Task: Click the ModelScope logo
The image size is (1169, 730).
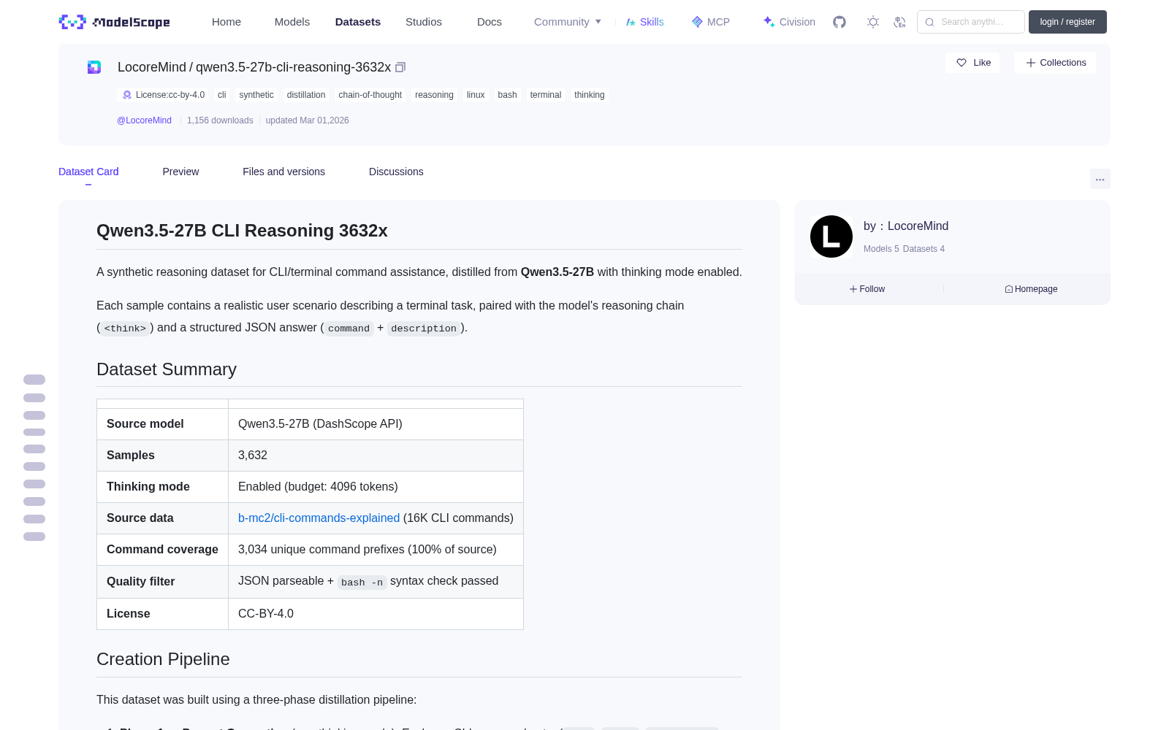Action: click(114, 22)
